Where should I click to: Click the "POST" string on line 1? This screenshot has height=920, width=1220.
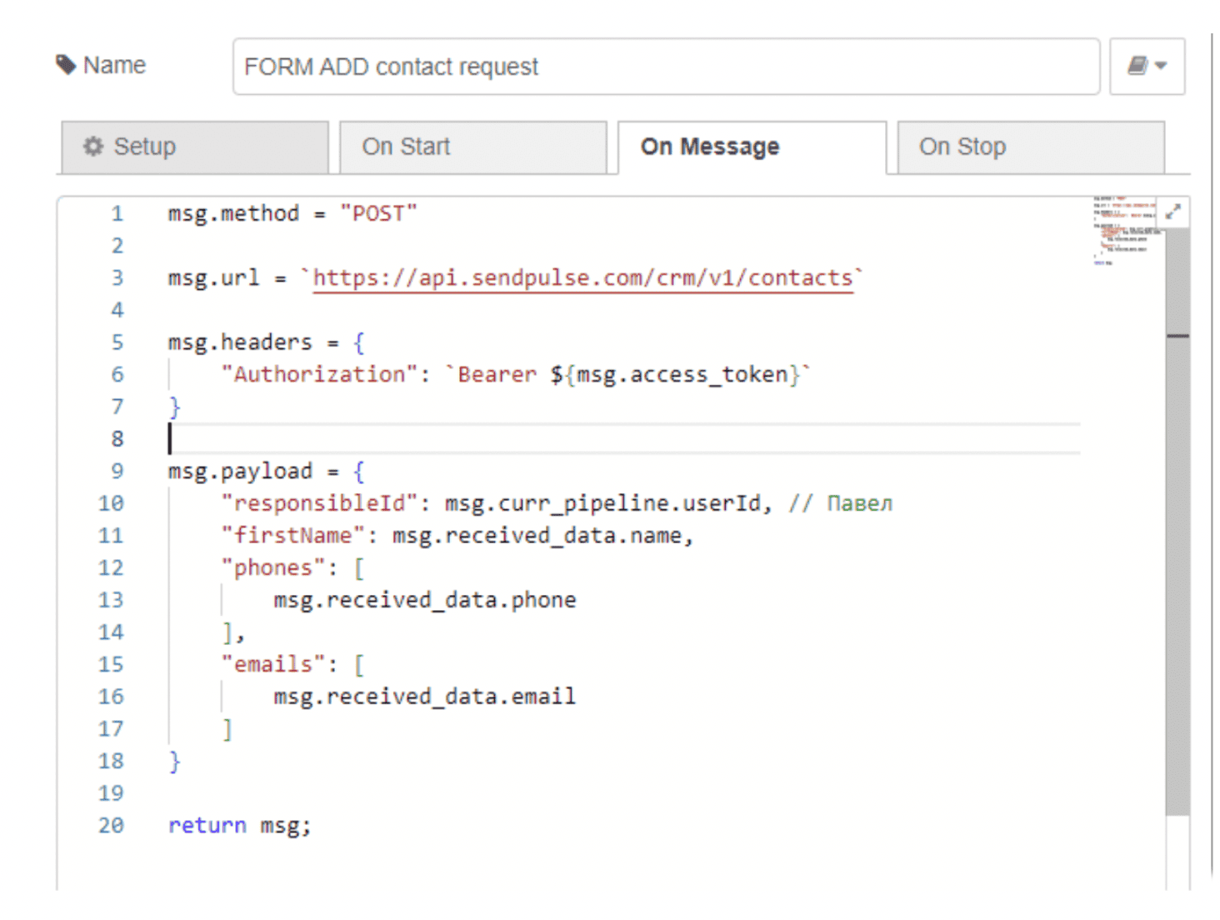point(377,213)
